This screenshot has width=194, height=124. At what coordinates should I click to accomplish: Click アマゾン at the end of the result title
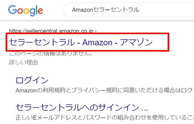click(136, 42)
